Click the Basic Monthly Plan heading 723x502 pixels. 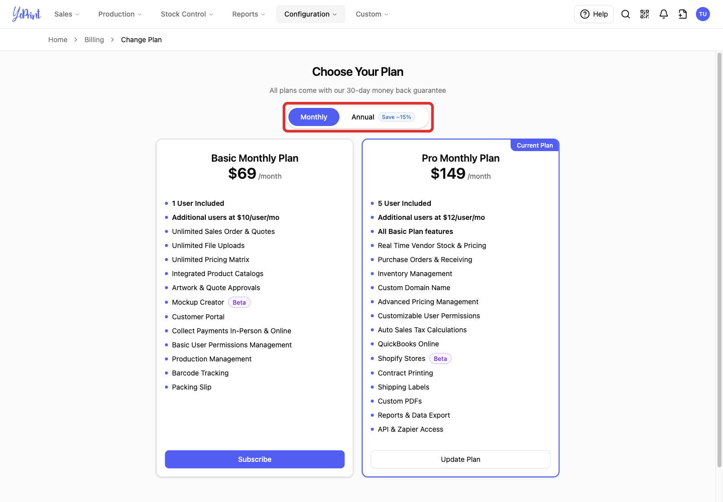click(x=255, y=158)
